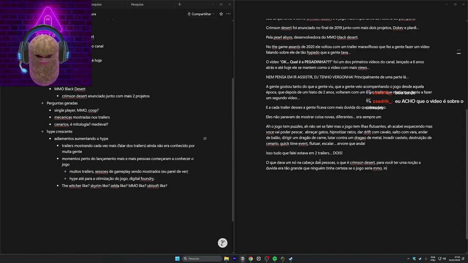Place cursor after 'seria mmo, in' text
468x263 pixels.
[387, 168]
